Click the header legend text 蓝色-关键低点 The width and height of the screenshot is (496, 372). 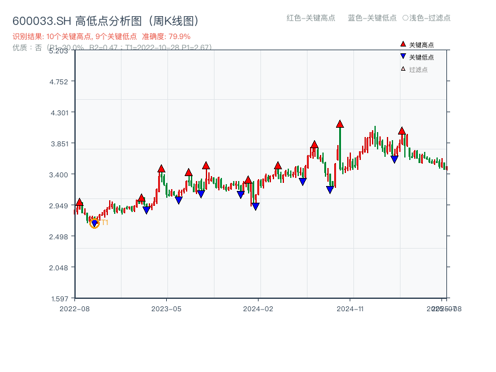coord(372,18)
